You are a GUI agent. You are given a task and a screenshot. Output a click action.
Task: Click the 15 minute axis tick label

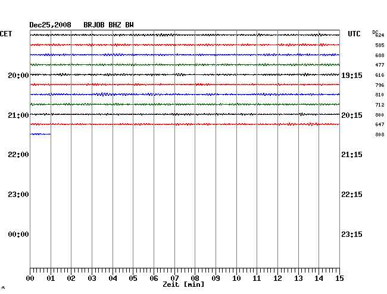click(x=339, y=279)
